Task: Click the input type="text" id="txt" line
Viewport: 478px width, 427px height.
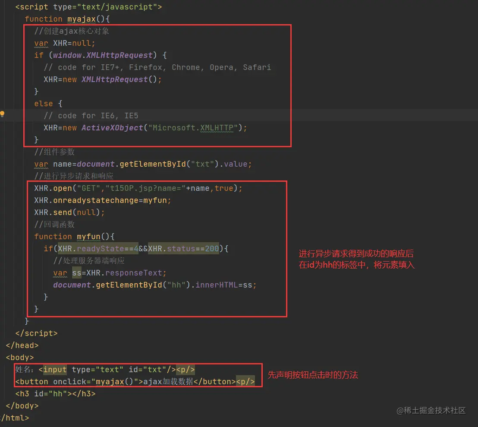Action: click(x=105, y=369)
